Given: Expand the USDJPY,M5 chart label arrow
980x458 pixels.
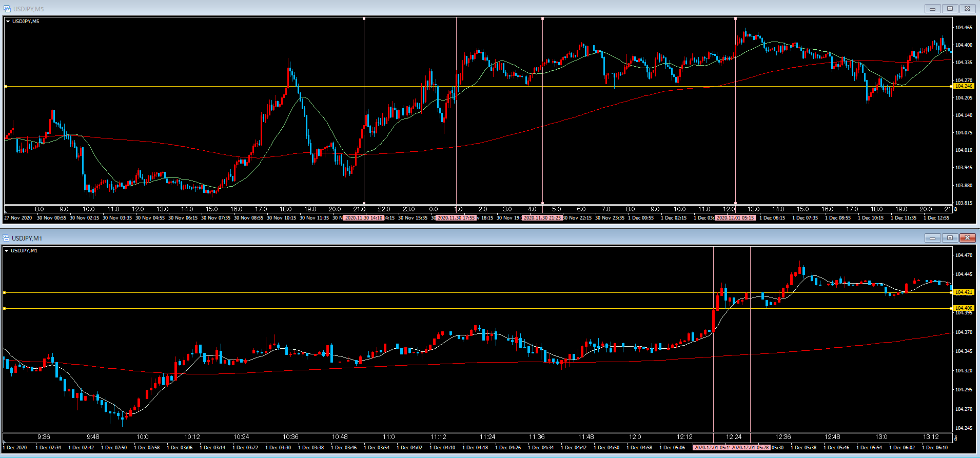Looking at the screenshot, I should tap(8, 22).
